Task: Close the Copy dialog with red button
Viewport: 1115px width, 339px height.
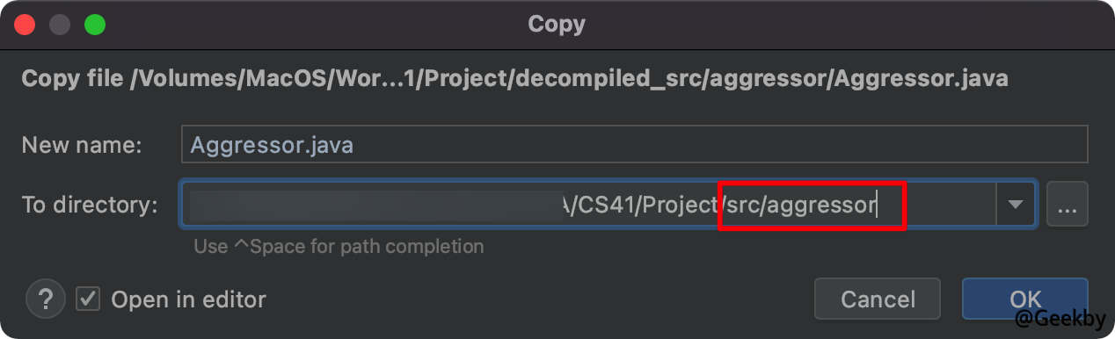Action: (x=26, y=25)
